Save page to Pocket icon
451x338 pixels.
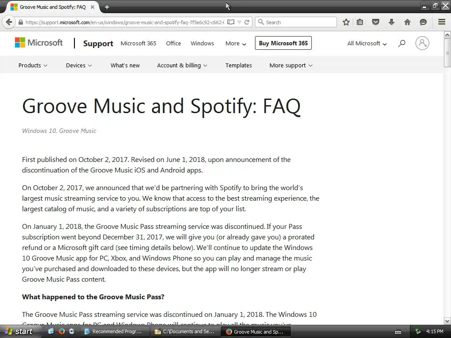[376, 22]
